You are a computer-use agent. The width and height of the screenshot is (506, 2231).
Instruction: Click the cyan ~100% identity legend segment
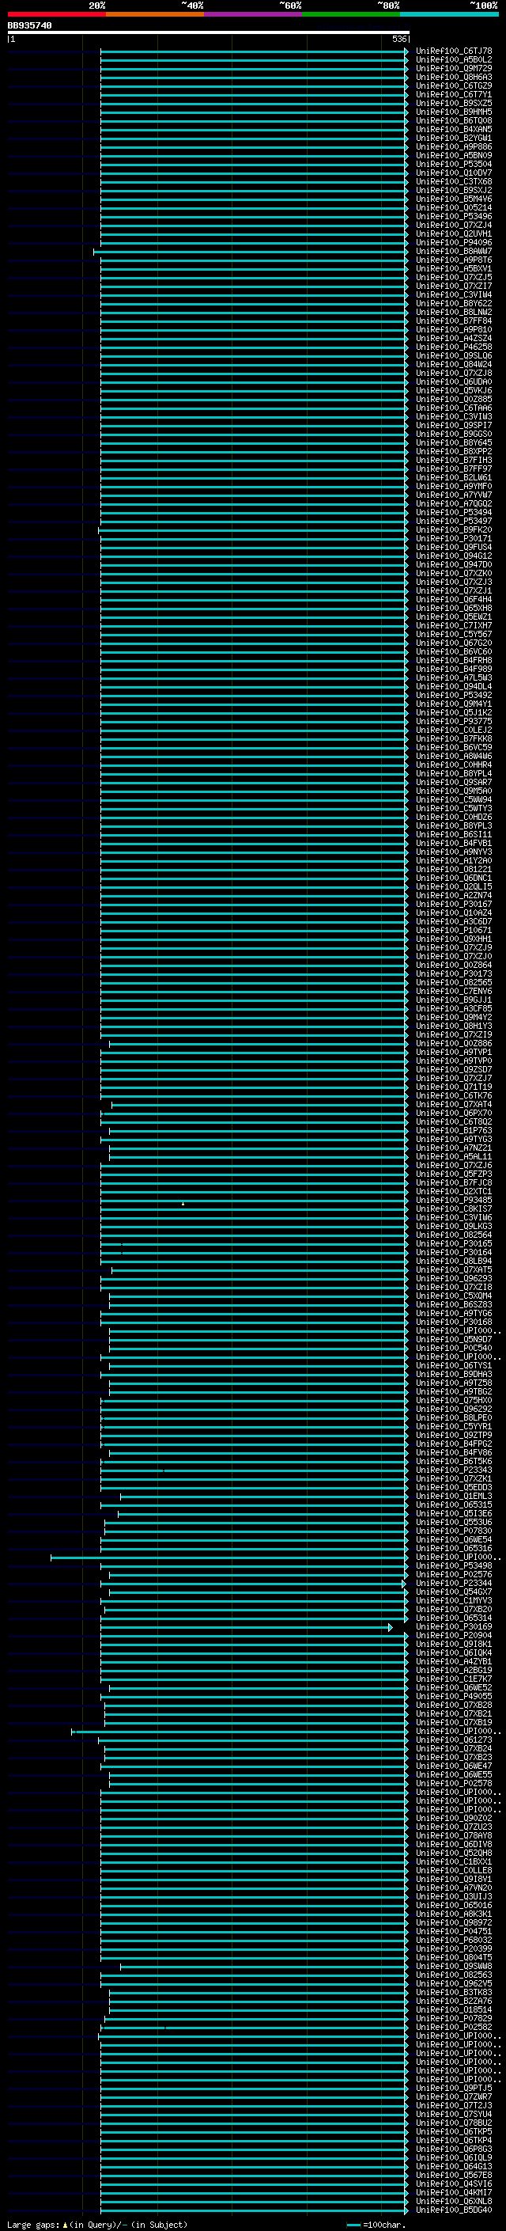(448, 14)
